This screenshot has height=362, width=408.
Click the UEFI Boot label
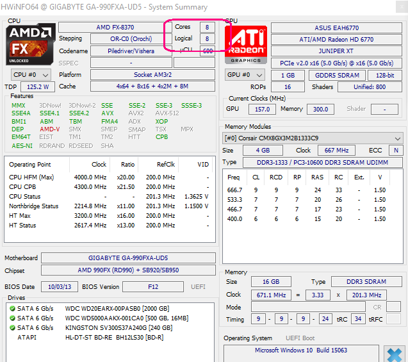[300, 338]
